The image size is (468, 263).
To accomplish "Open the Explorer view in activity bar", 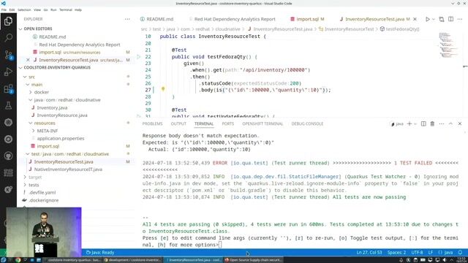I will pos(8,21).
